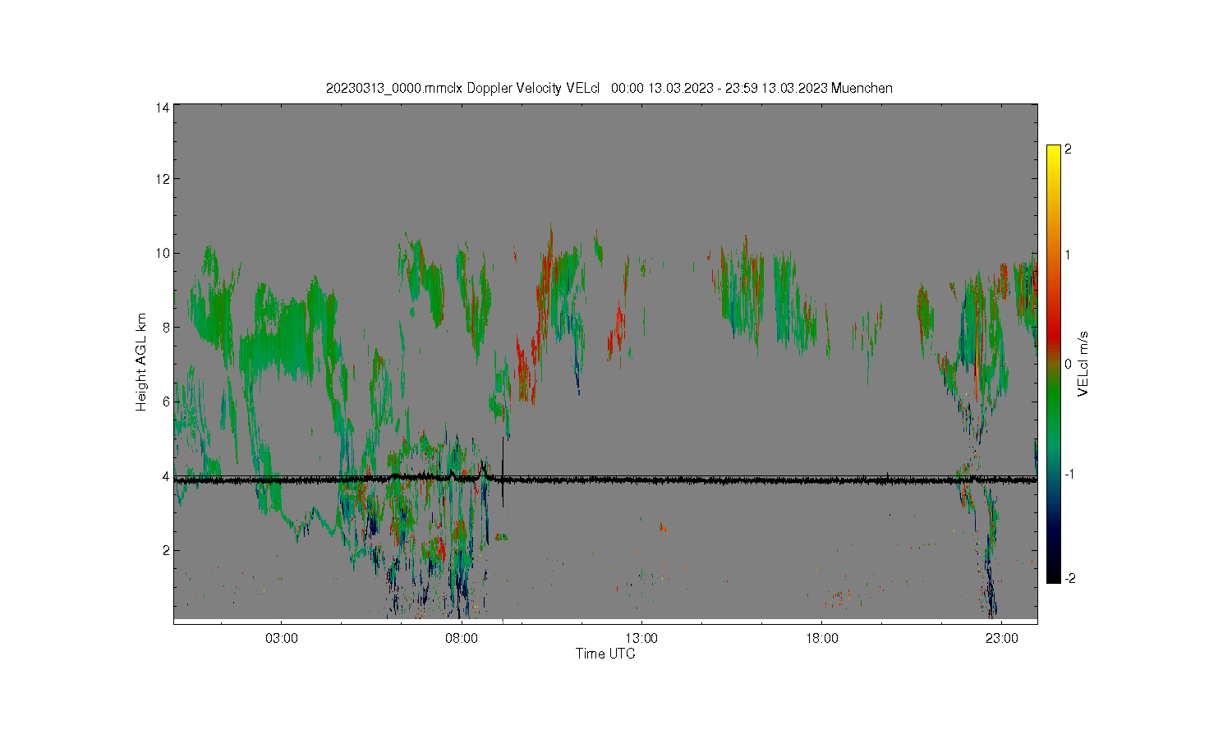Click the 'Height AGL km' axis label
The height and width of the screenshot is (739, 1232).
141,362
